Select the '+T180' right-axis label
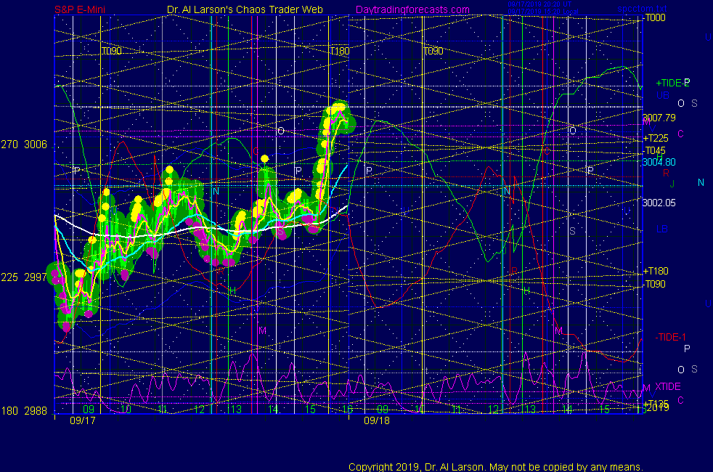Image resolution: width=713 pixels, height=472 pixels. 656,271
